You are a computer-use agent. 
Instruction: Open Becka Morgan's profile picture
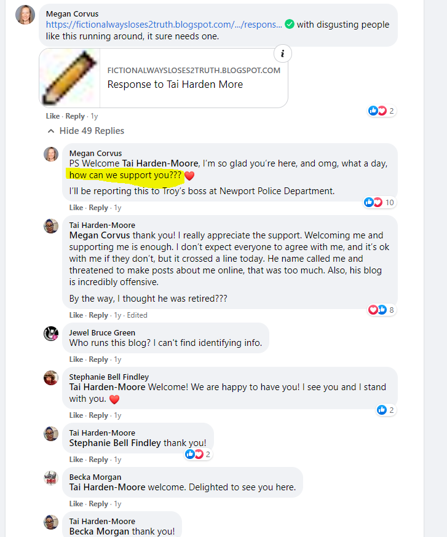(x=51, y=478)
